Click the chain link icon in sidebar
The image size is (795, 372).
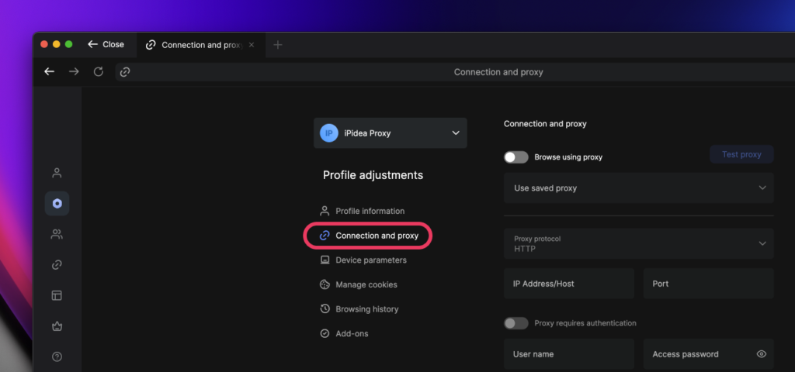tap(57, 265)
